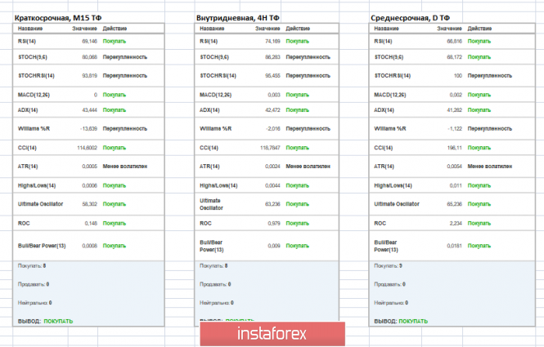Select CCI(14) value 196,11
Viewport: 544px width, 347px height.
455,148
